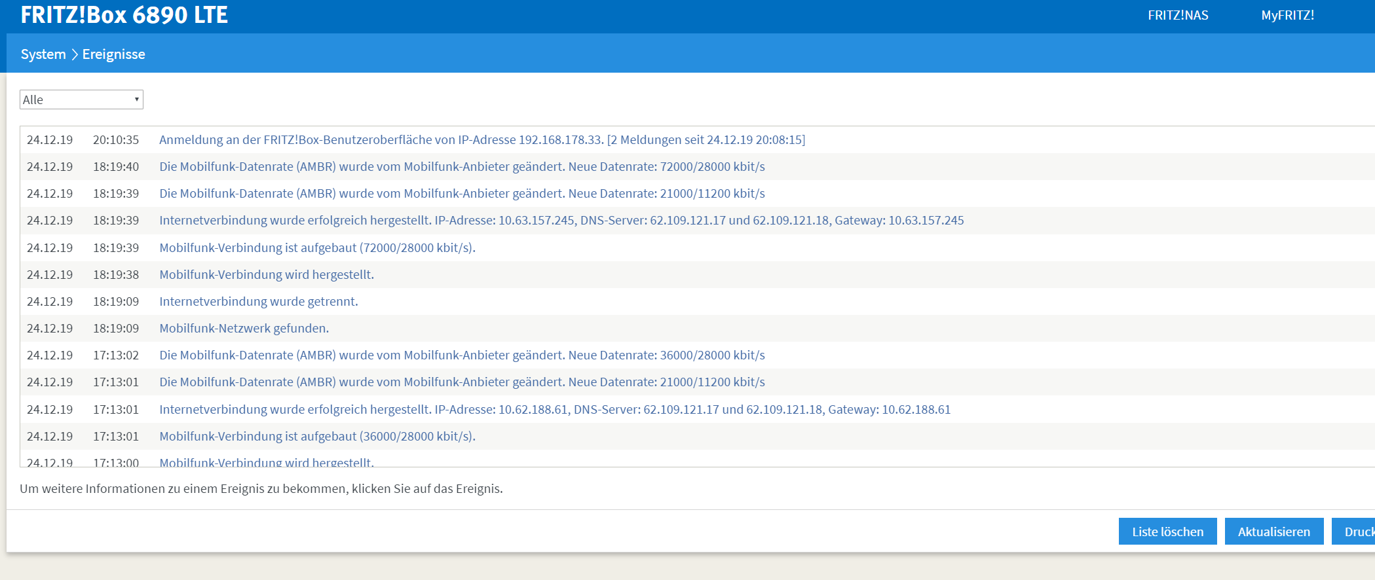Click the hint text about clicking an event
This screenshot has width=1375, height=580.
(261, 488)
